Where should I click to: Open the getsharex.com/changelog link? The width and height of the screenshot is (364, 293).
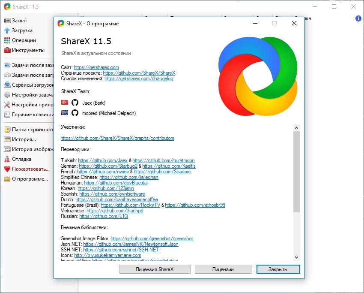tap(139, 79)
